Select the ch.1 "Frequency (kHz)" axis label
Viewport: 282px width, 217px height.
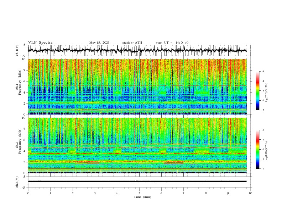[x=20, y=82]
